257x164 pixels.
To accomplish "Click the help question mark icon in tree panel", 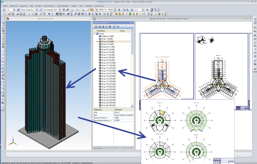I will coord(118,27).
